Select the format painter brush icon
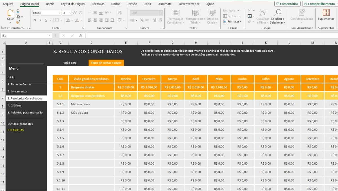Viewport: 338px width, 191px height. pyautogui.click(x=18, y=22)
